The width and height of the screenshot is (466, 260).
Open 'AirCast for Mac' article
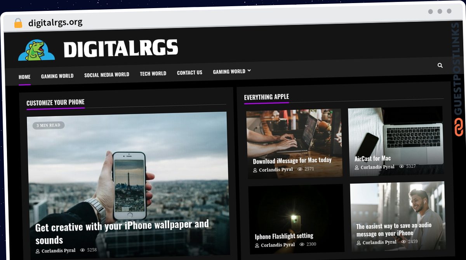click(x=373, y=158)
